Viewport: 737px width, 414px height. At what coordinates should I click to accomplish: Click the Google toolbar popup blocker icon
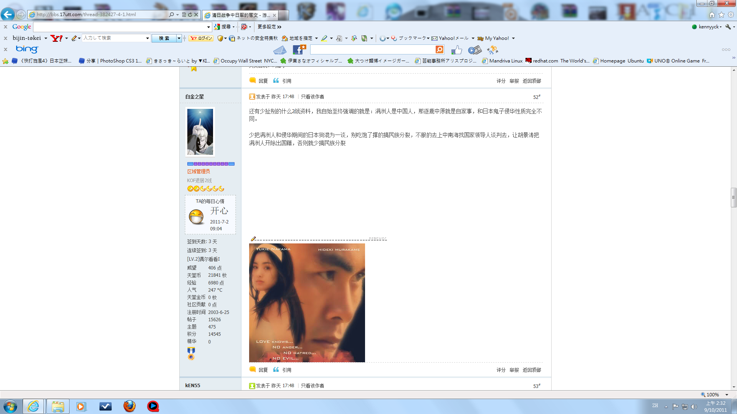point(244,27)
